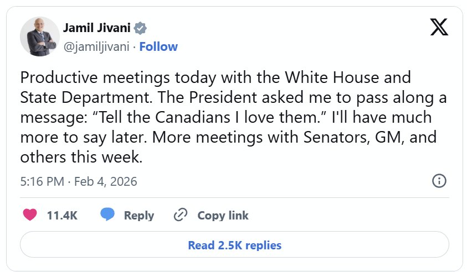Image resolution: width=467 pixels, height=272 pixels.
Task: Choose the Copy link text
Action: pos(223,216)
